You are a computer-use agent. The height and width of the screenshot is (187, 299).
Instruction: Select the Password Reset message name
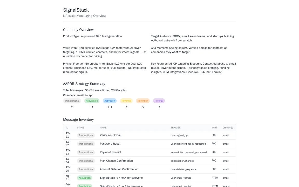110,144
